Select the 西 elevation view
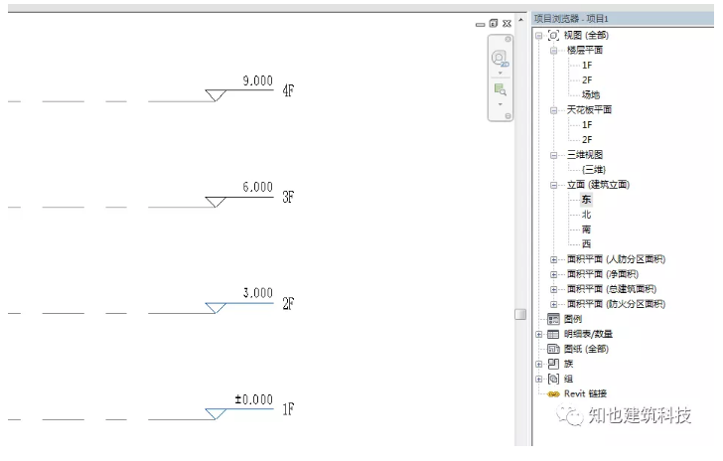The image size is (723, 461). coord(586,243)
